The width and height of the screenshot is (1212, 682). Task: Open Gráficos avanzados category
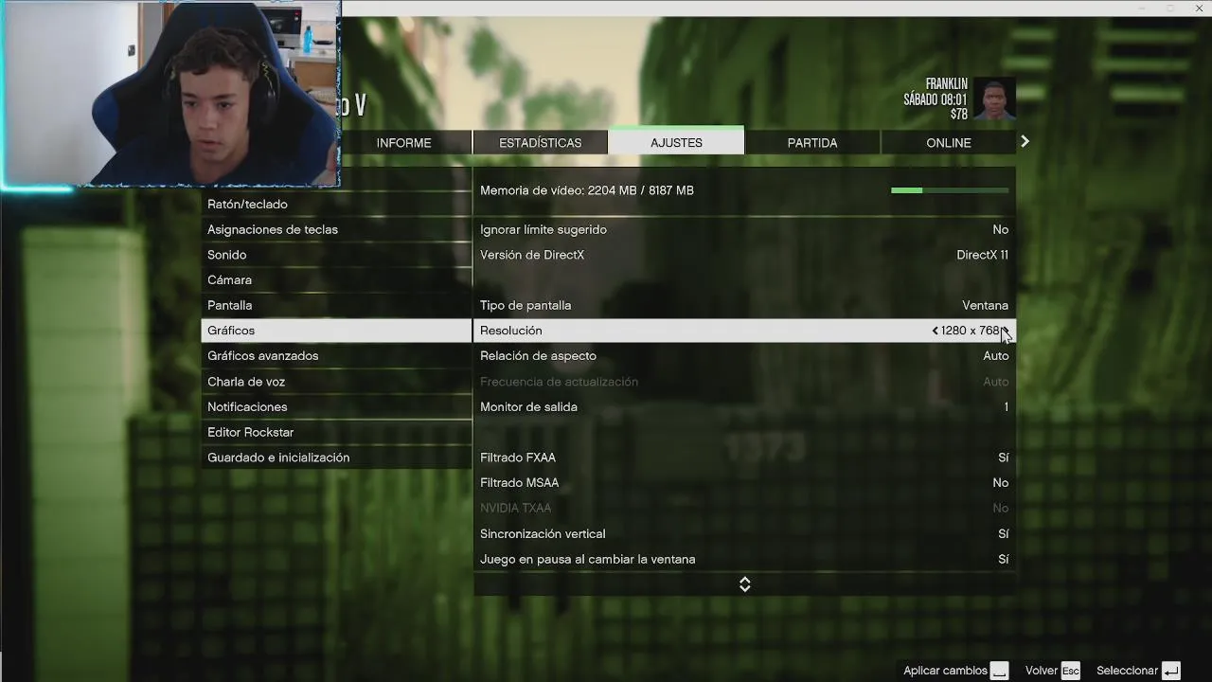point(336,355)
